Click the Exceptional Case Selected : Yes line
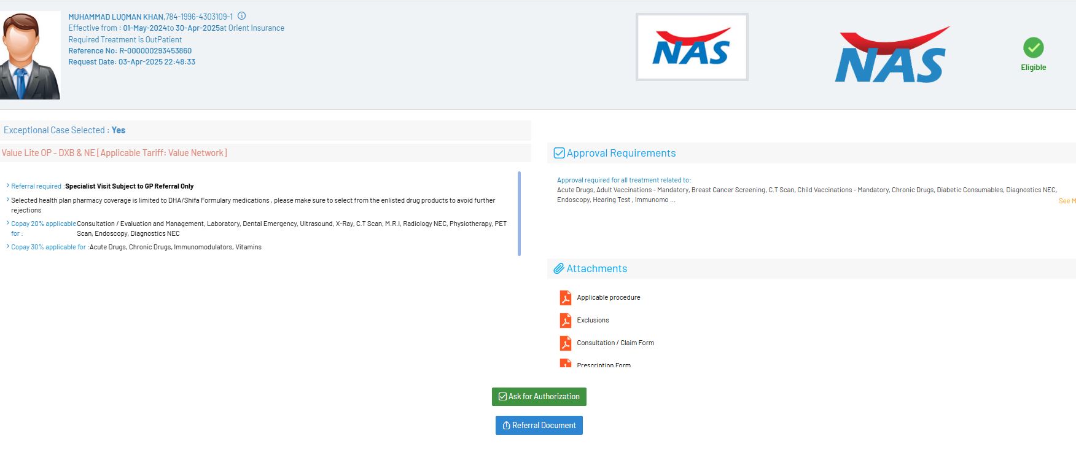 (x=64, y=130)
